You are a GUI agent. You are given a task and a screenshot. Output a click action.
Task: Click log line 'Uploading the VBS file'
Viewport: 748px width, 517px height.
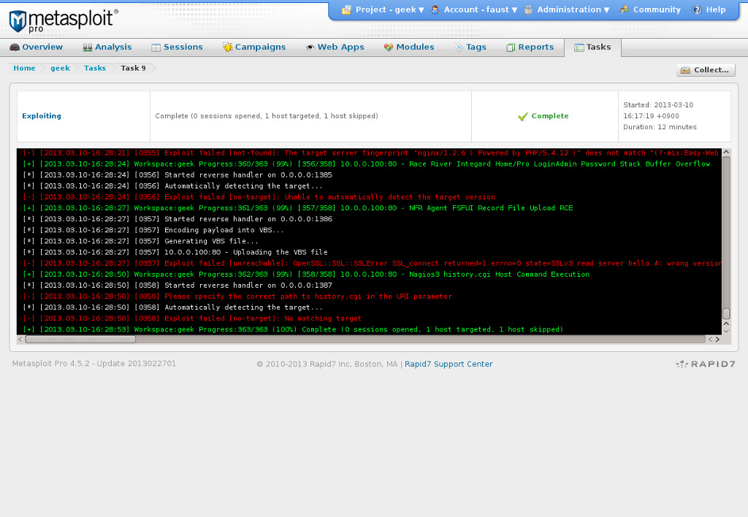175,253
